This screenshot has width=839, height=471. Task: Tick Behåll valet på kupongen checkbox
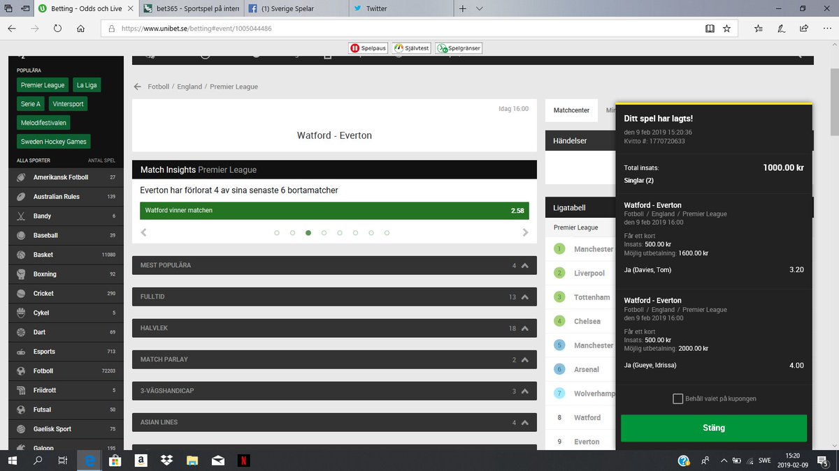[x=677, y=398]
